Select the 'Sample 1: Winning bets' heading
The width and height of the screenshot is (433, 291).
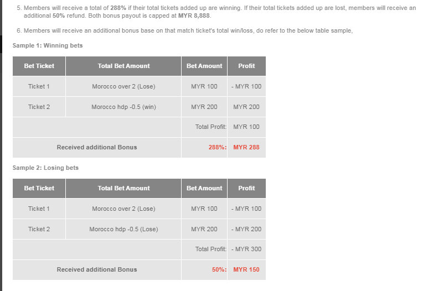click(x=48, y=45)
